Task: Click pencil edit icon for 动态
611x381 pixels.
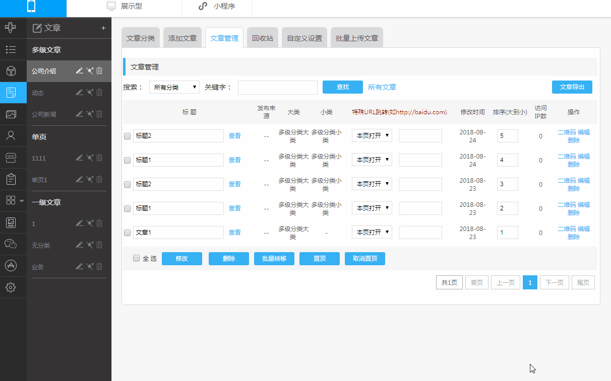Action: click(x=79, y=93)
